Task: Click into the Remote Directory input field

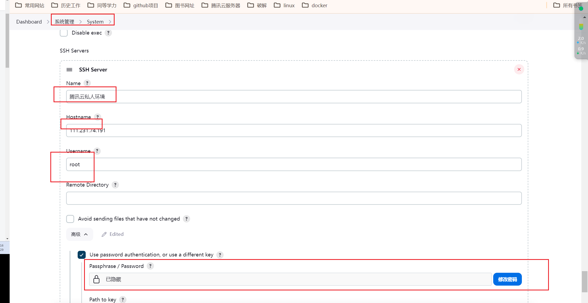Action: [294, 198]
